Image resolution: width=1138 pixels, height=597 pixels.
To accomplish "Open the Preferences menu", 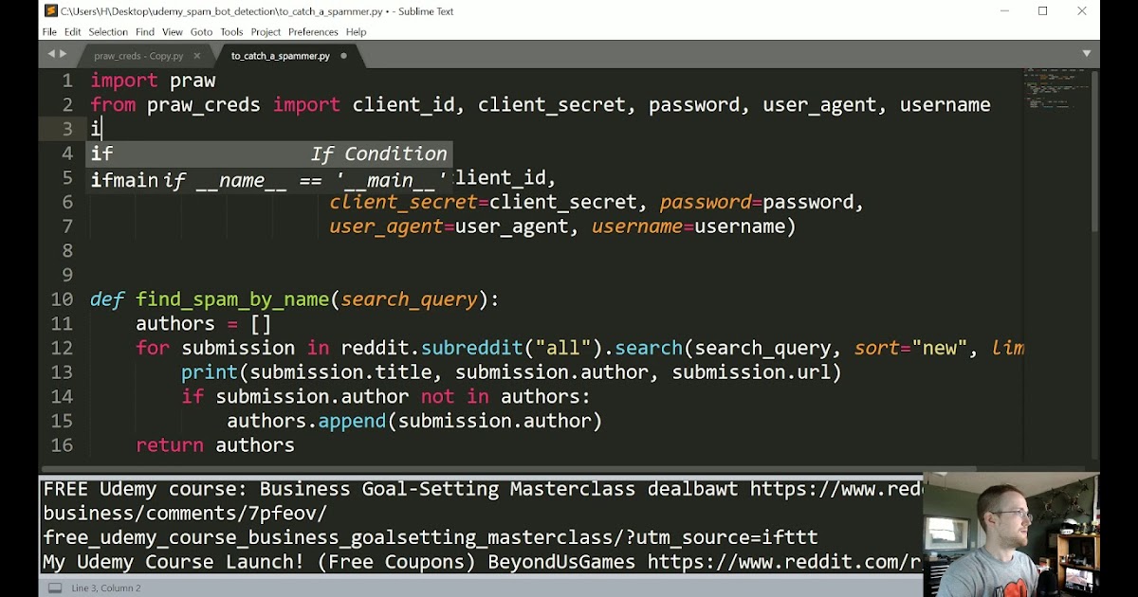I will 313,31.
